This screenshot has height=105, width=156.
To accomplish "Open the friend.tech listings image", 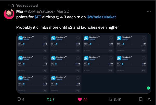I will pos(84,63).
